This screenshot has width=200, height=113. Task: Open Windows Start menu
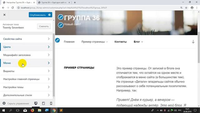pyautogui.click(x=3, y=110)
